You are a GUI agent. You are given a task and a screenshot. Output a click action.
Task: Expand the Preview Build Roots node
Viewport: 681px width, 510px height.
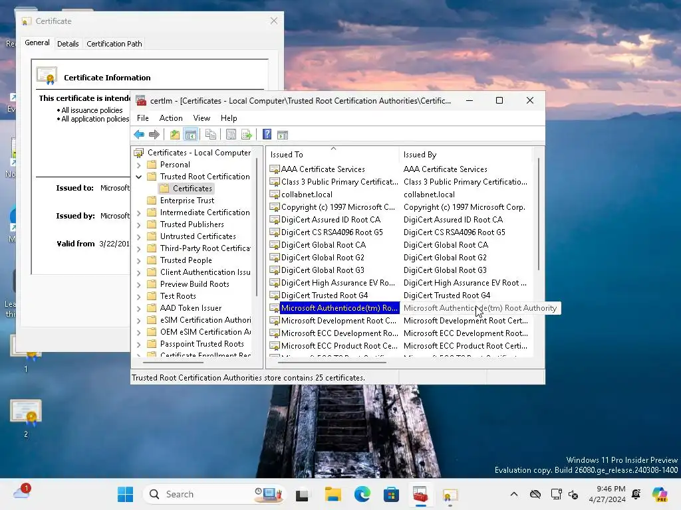point(138,284)
